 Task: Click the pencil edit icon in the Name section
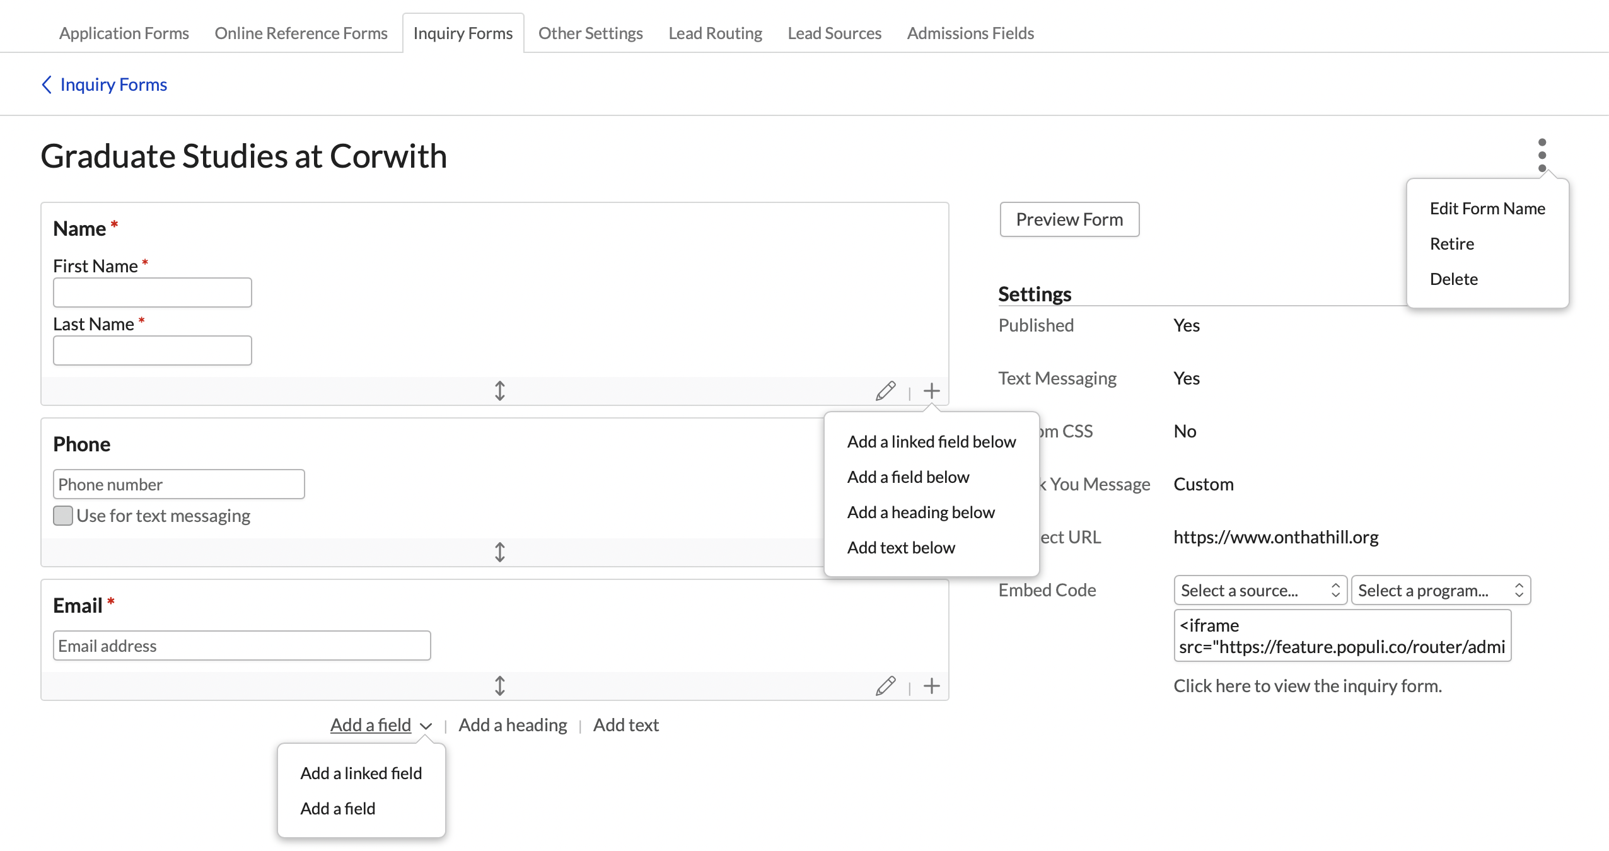(885, 391)
